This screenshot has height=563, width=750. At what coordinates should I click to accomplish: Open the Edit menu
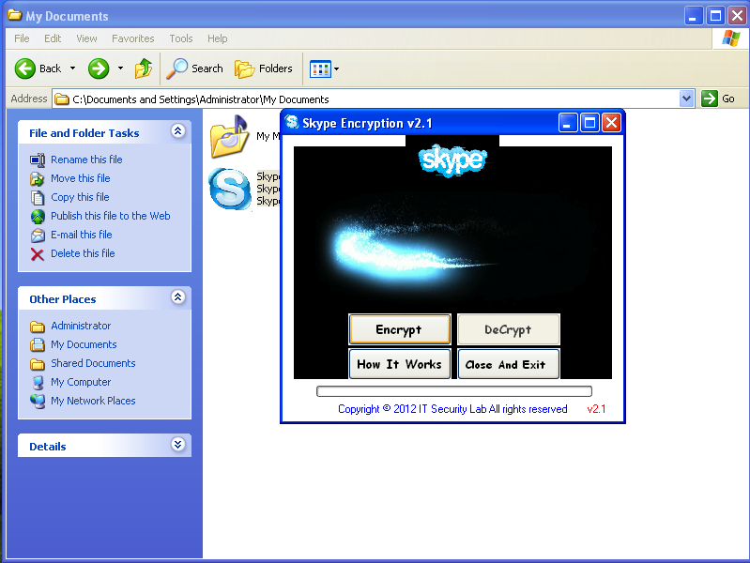[x=53, y=38]
